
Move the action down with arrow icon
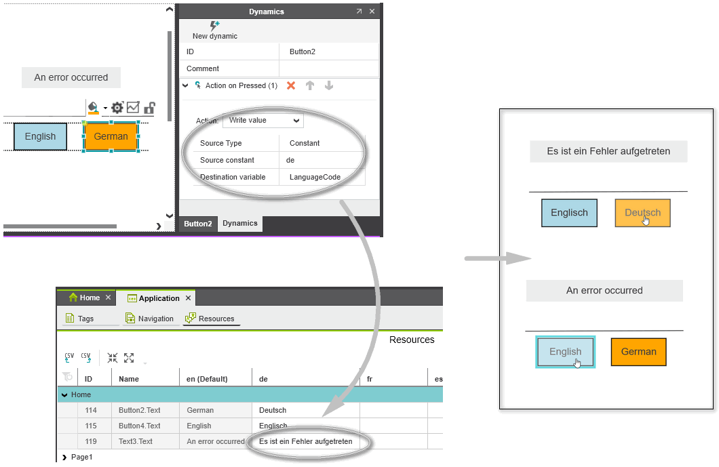pyautogui.click(x=329, y=85)
